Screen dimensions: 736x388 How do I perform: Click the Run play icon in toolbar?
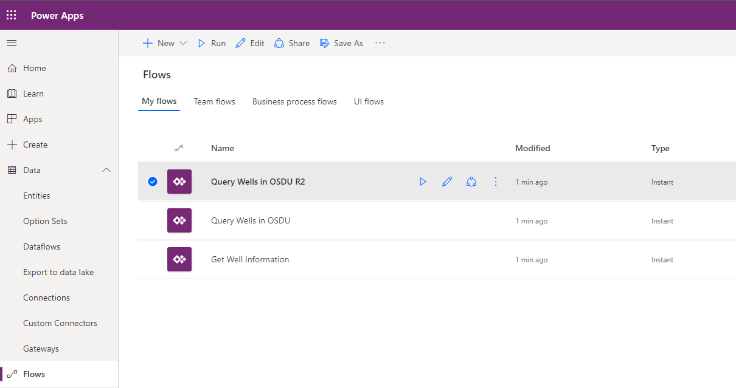(201, 43)
